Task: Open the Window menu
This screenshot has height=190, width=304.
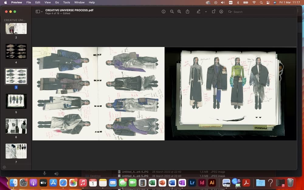Action: point(79,2)
